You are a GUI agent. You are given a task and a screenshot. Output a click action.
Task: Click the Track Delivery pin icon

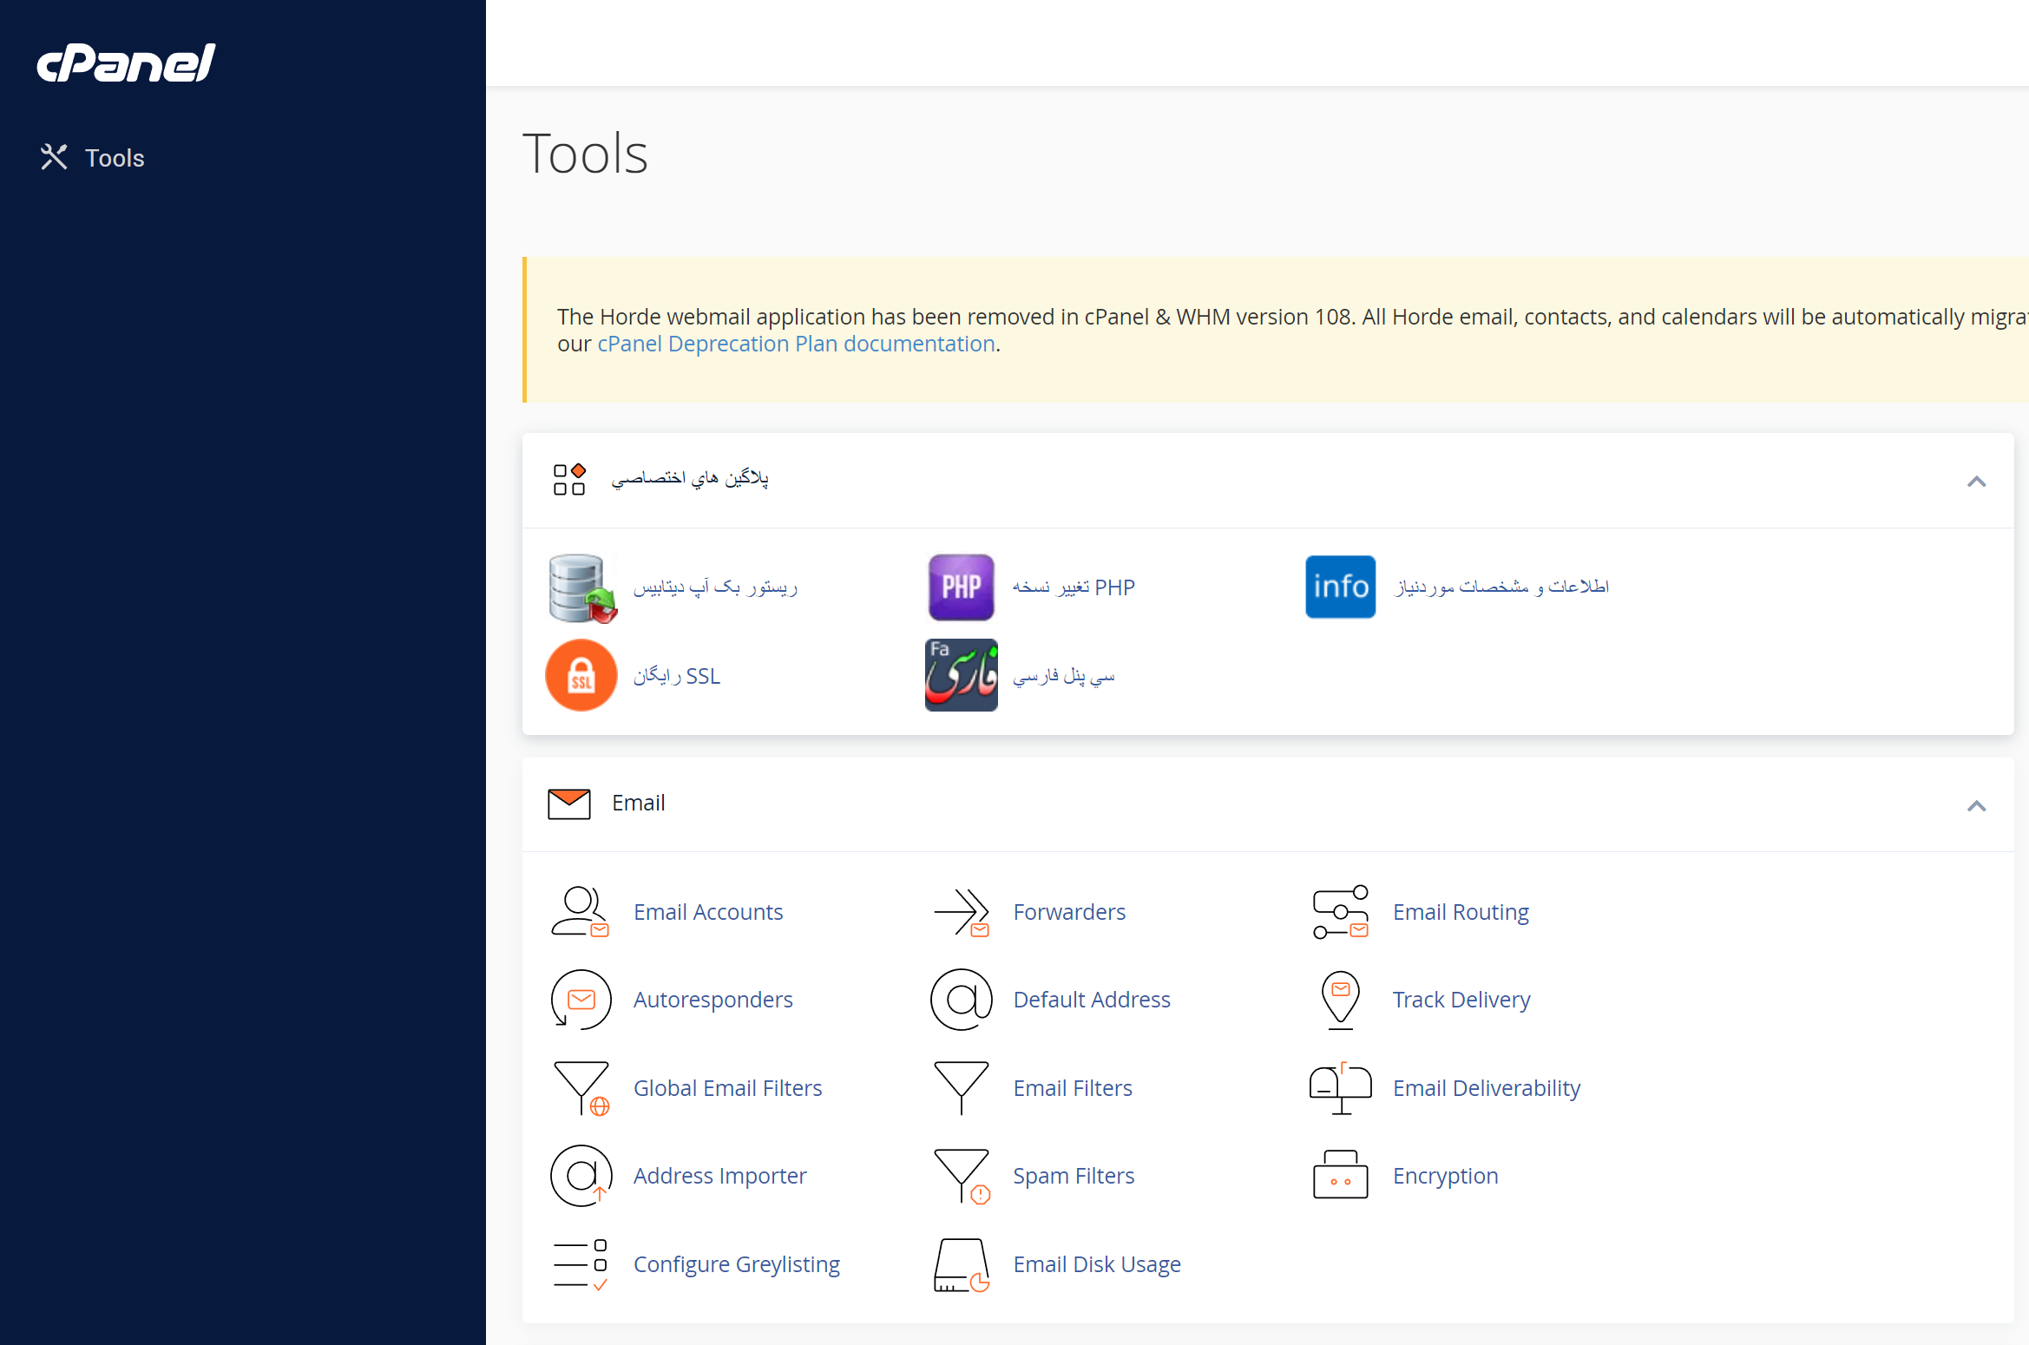(1340, 1000)
